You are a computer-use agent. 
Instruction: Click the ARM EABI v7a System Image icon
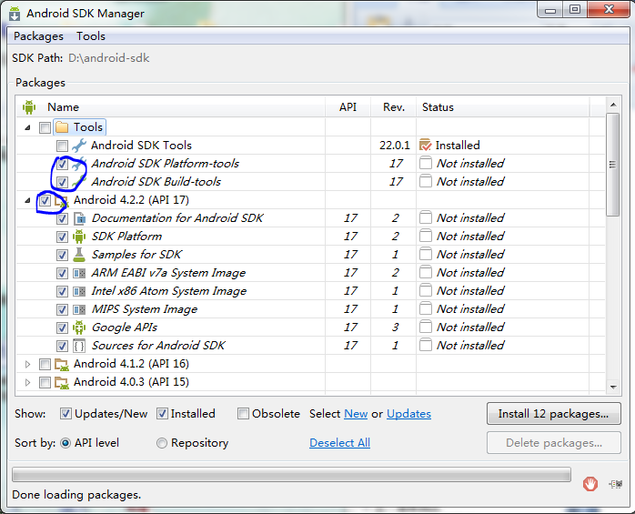point(79,273)
